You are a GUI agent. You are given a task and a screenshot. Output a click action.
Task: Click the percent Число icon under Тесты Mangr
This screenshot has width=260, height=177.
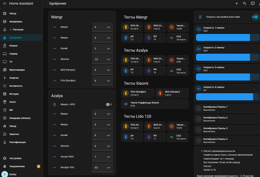pyautogui.click(x=172, y=27)
